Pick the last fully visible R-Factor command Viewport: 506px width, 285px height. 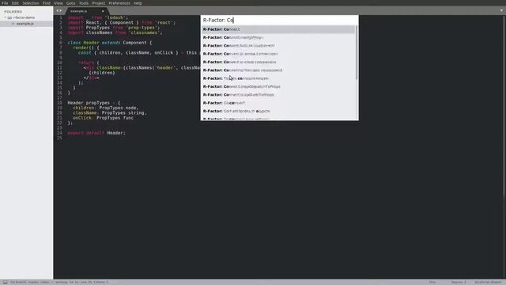pos(278,111)
